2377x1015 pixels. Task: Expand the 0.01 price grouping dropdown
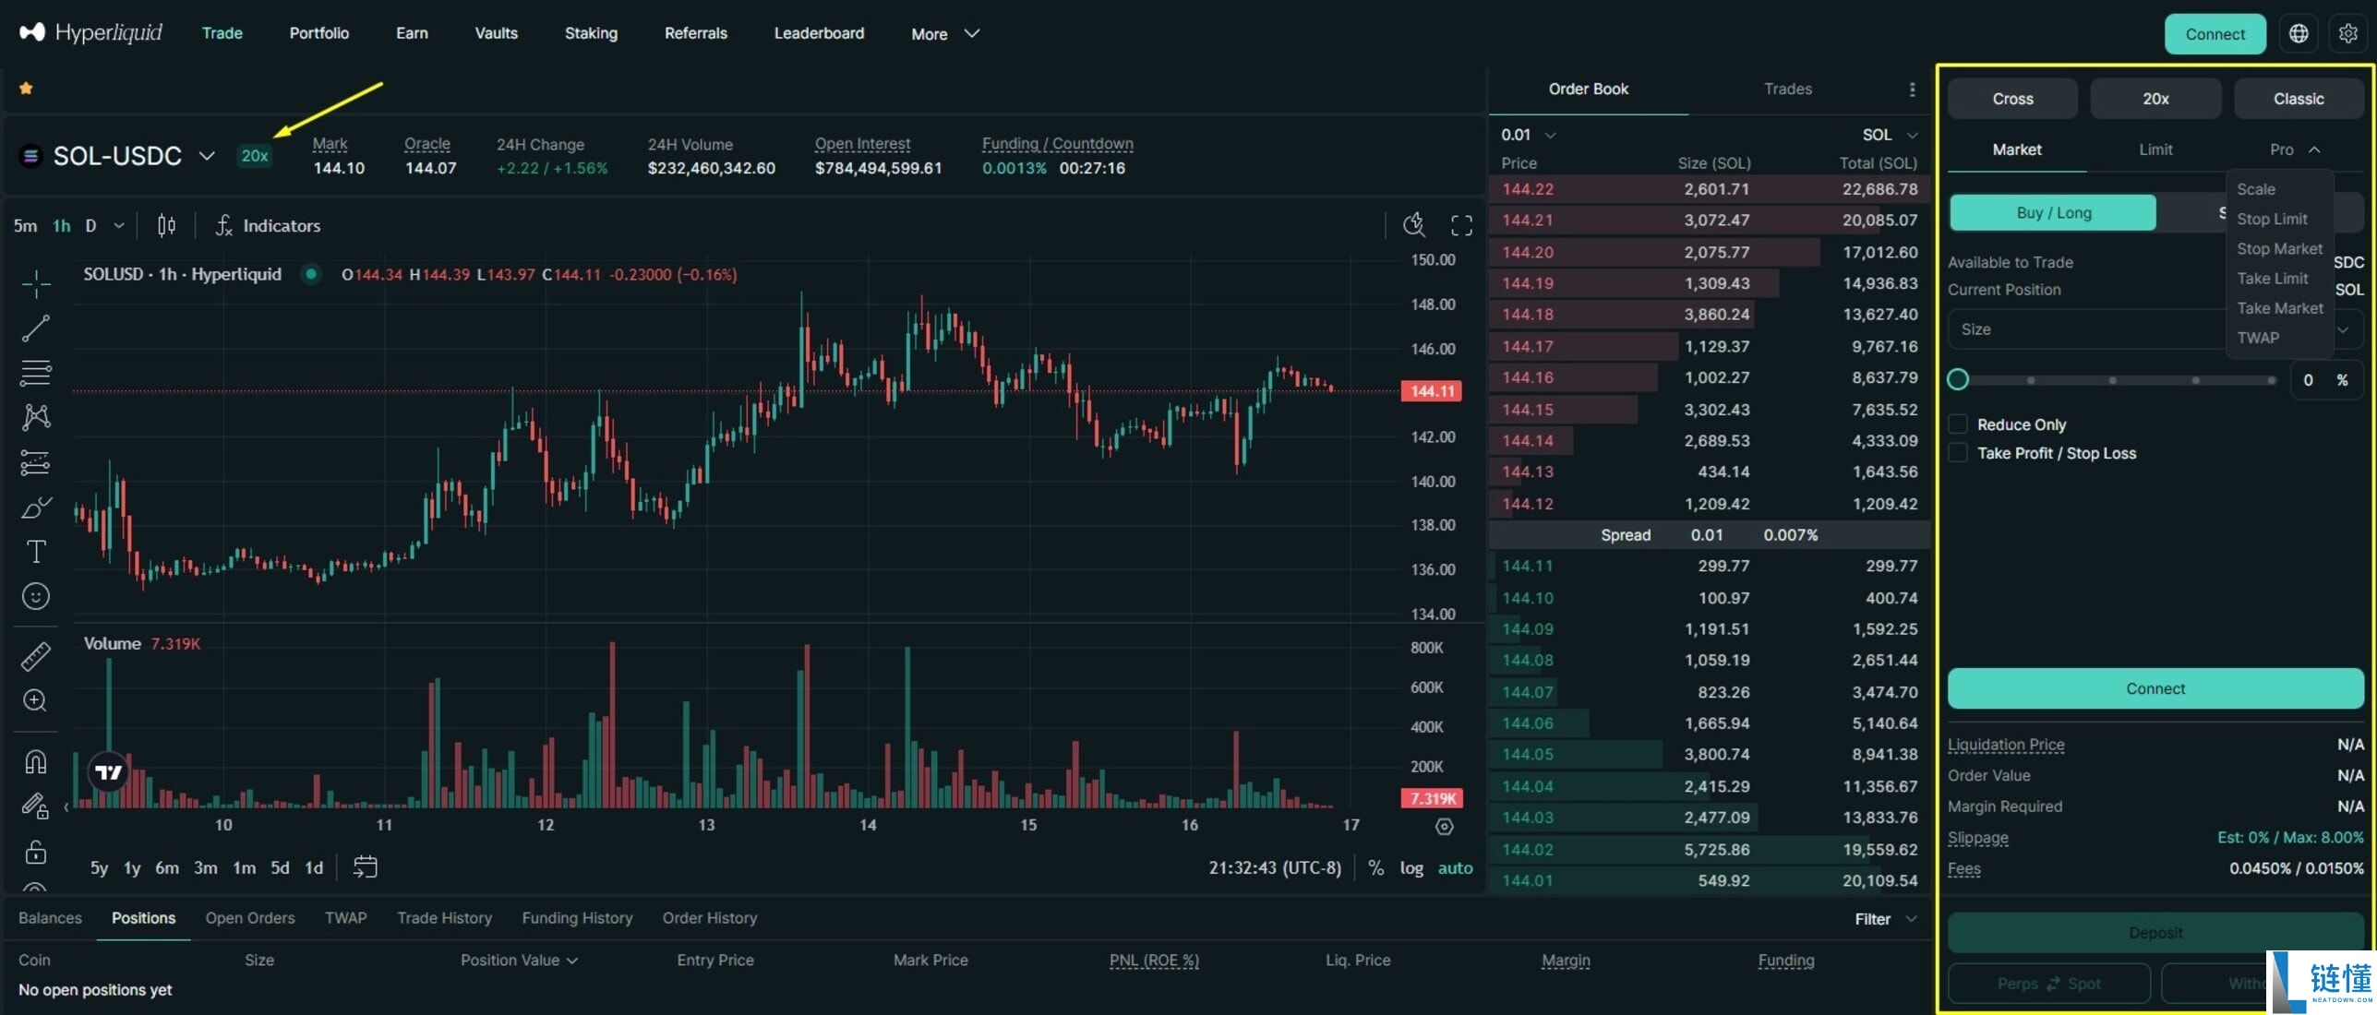pos(1528,135)
